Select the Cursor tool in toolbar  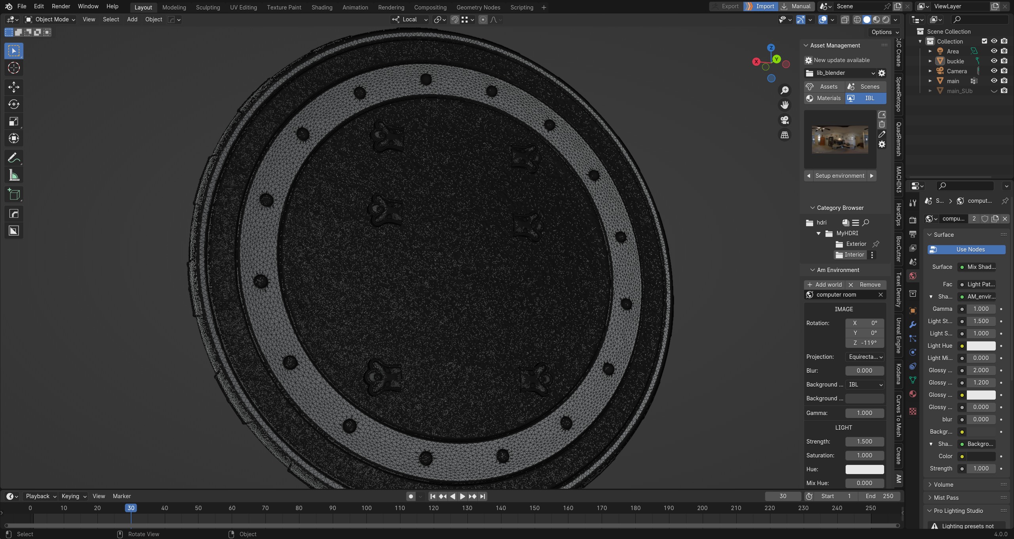click(14, 68)
